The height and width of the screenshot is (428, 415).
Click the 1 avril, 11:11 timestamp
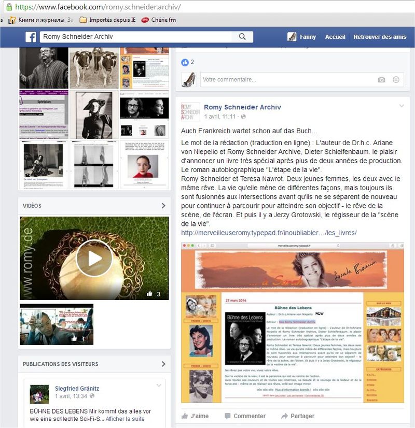[219, 117]
